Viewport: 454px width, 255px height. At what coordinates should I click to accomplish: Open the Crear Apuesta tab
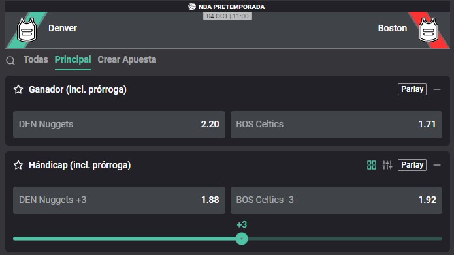[127, 59]
